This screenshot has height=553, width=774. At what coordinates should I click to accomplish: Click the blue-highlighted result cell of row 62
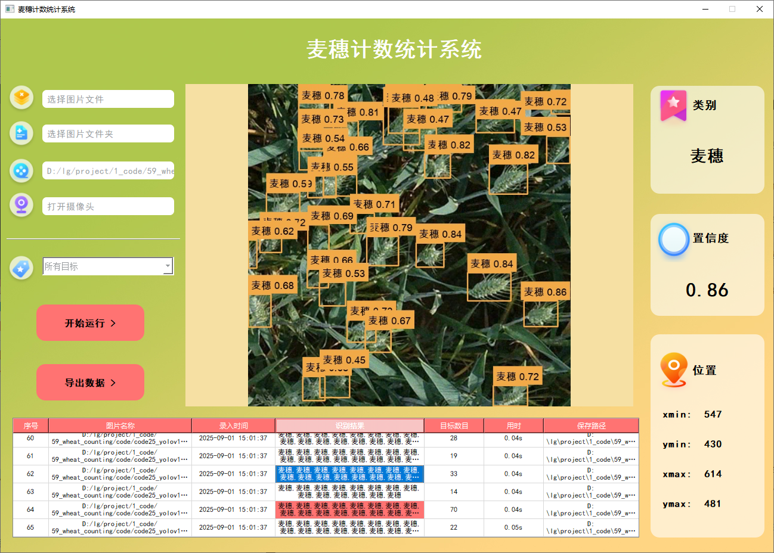349,474
